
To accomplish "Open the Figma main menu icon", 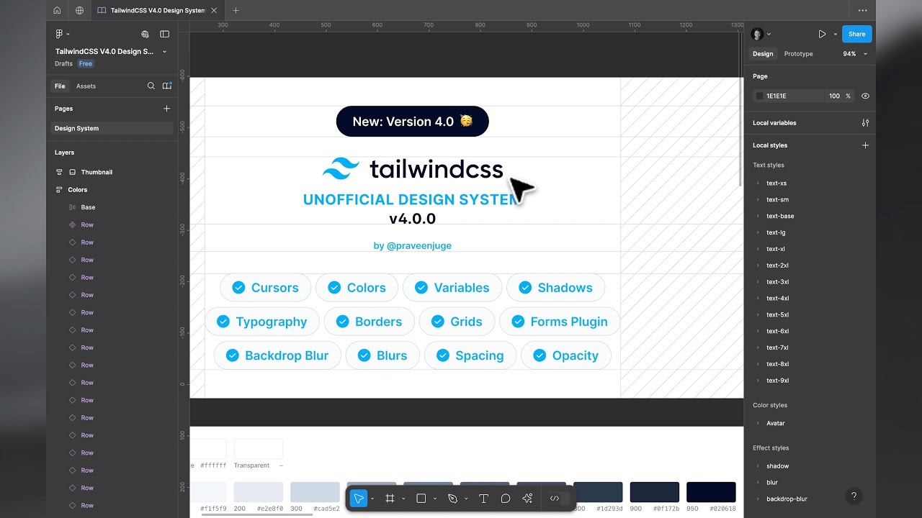I will (60, 34).
